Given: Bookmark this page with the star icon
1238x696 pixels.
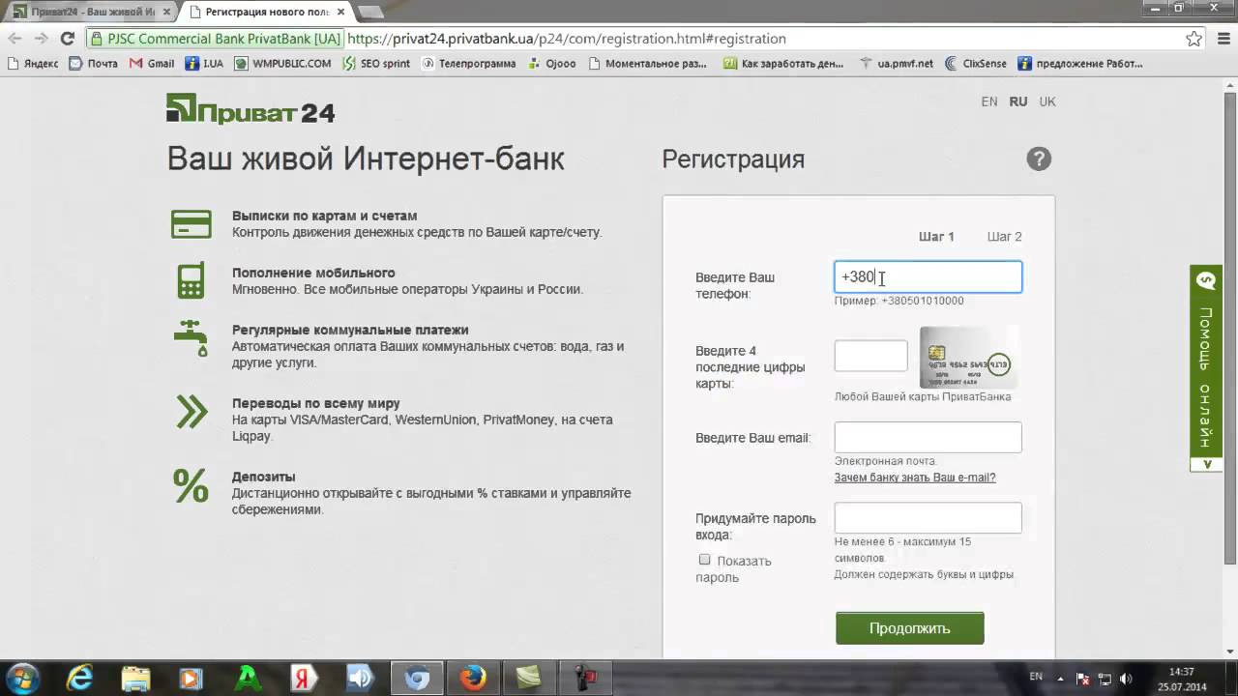Looking at the screenshot, I should [1194, 39].
